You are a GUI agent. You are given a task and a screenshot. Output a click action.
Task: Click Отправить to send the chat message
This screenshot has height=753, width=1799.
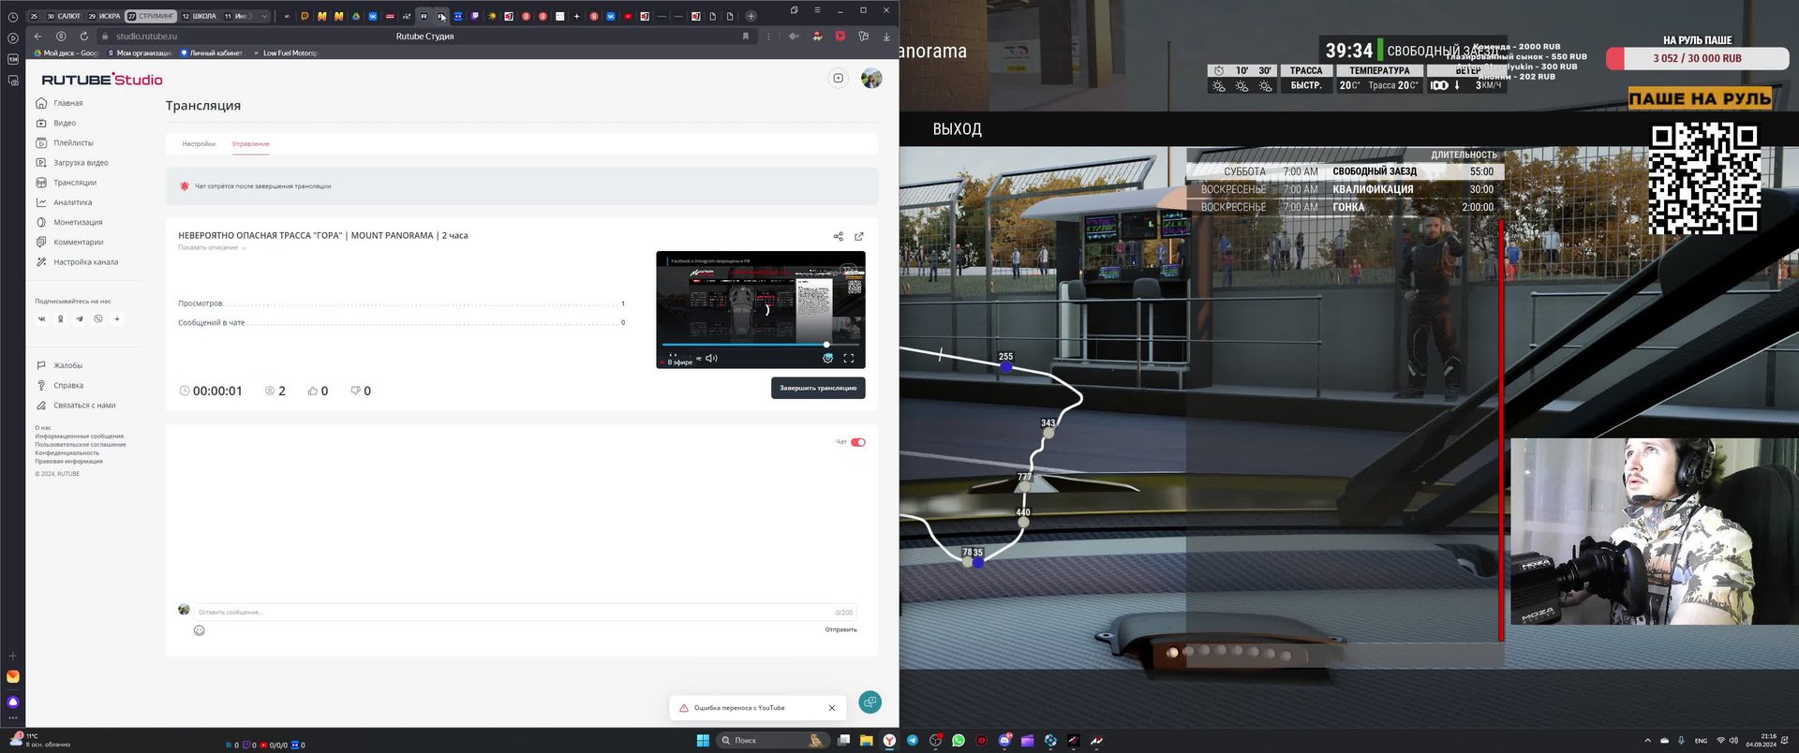pyautogui.click(x=840, y=629)
